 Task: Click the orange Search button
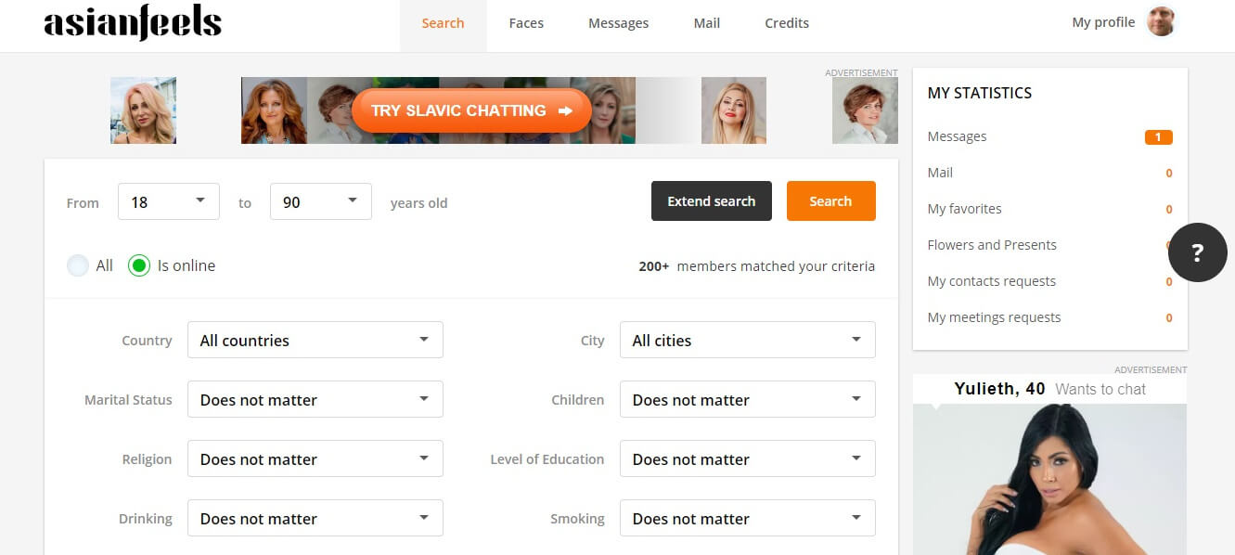pos(830,200)
